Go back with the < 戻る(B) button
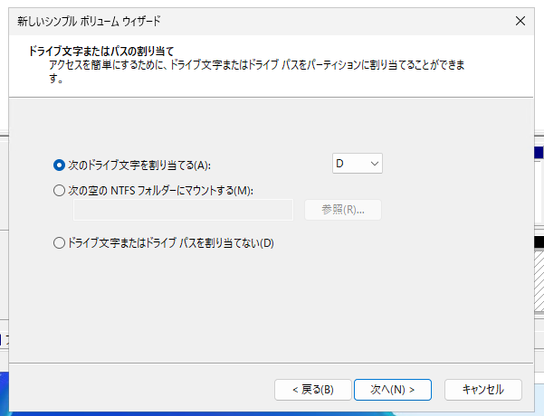Viewport: 544px width, 416px height. (312, 389)
